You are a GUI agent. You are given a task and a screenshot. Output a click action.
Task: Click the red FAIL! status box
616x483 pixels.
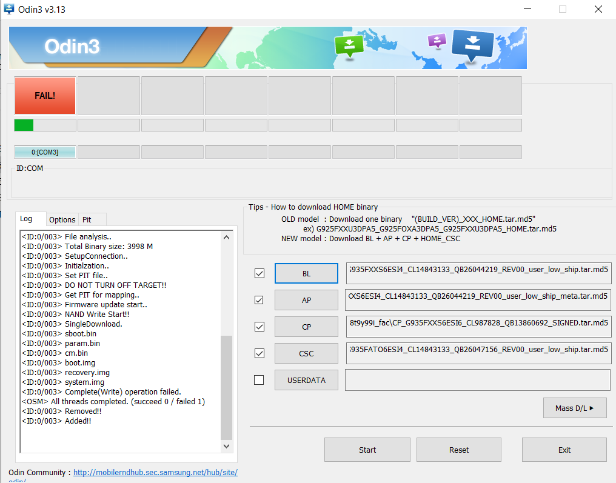tap(45, 96)
